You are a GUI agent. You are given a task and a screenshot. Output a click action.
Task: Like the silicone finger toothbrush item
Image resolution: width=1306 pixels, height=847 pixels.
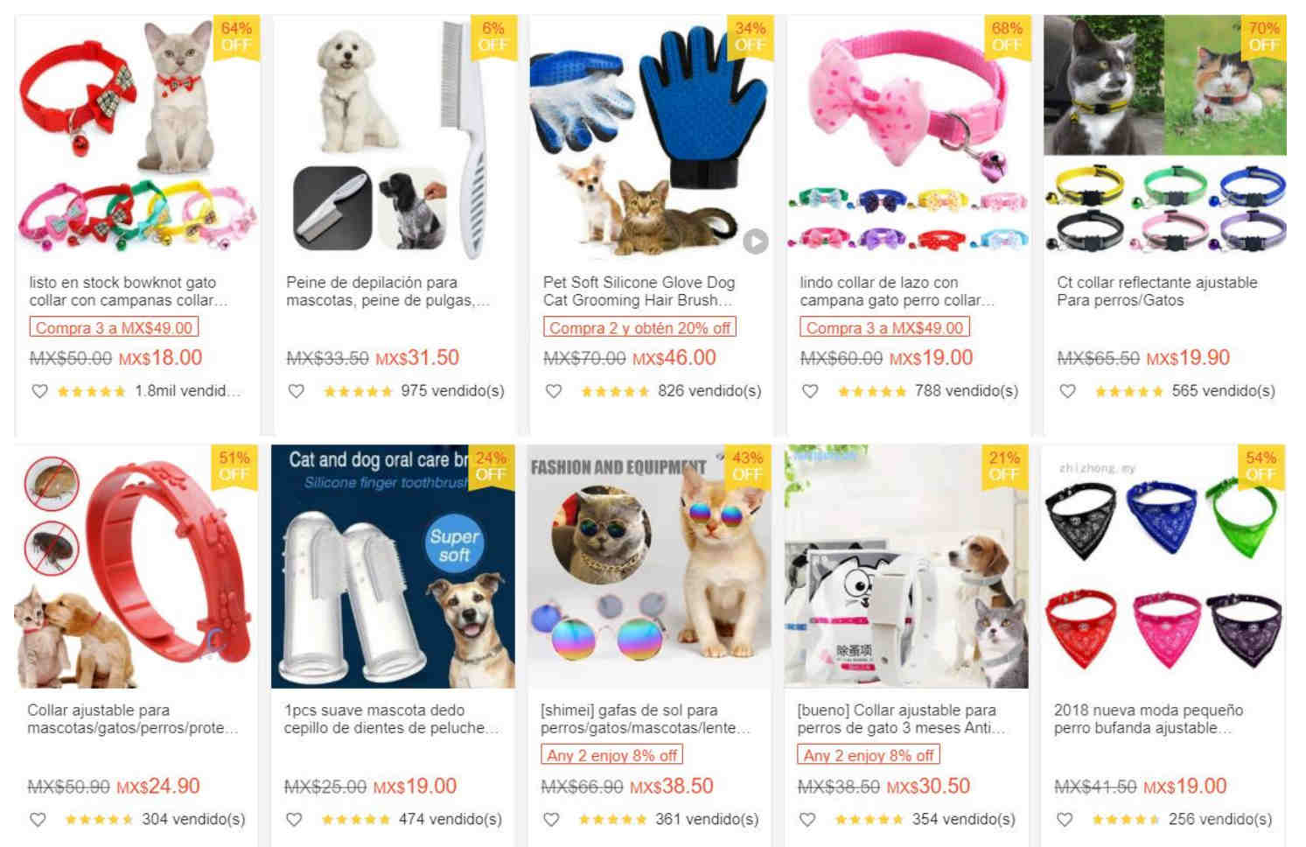pyautogui.click(x=294, y=820)
